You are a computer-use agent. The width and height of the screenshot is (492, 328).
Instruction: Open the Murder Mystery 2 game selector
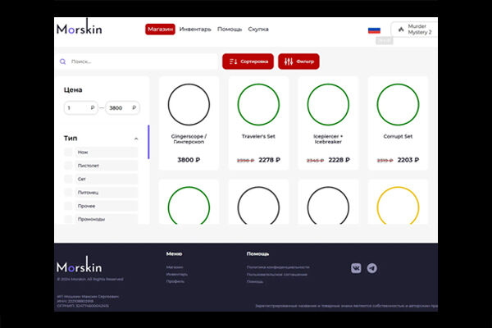coord(414,30)
